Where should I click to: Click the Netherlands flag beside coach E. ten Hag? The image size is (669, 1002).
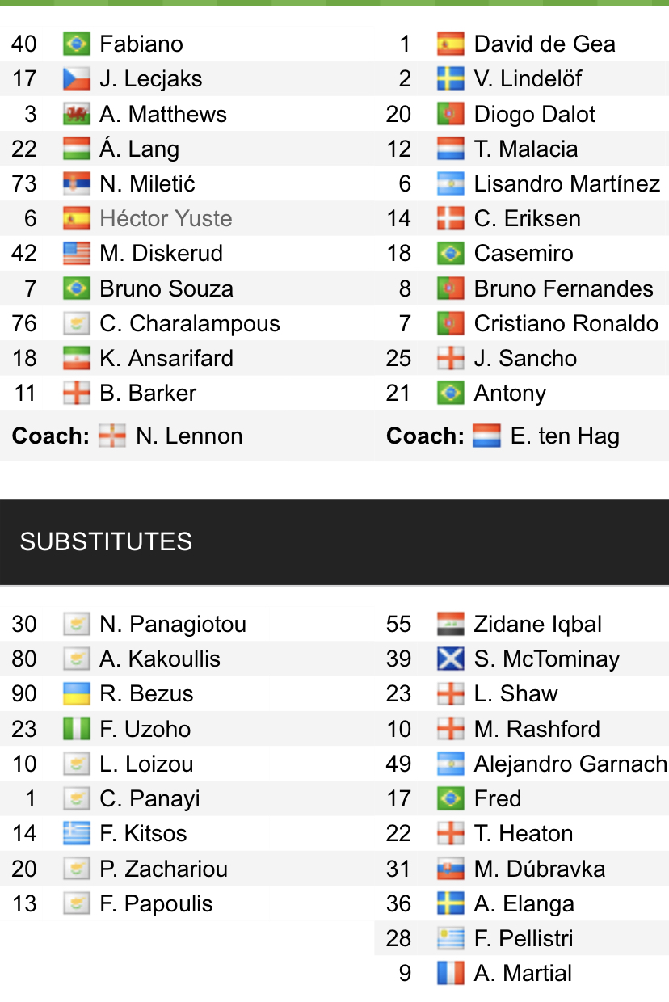tap(486, 436)
